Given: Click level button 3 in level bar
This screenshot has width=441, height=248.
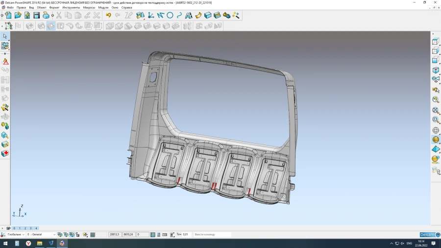Looking at the screenshot, I should 30,228.
